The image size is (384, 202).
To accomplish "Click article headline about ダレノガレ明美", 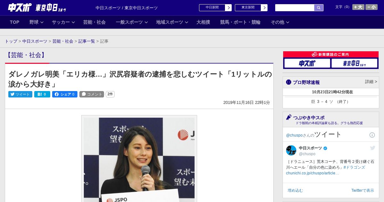I will click(x=140, y=79).
